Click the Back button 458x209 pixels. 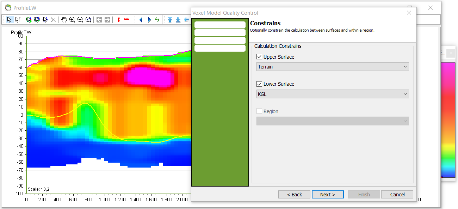tap(294, 195)
